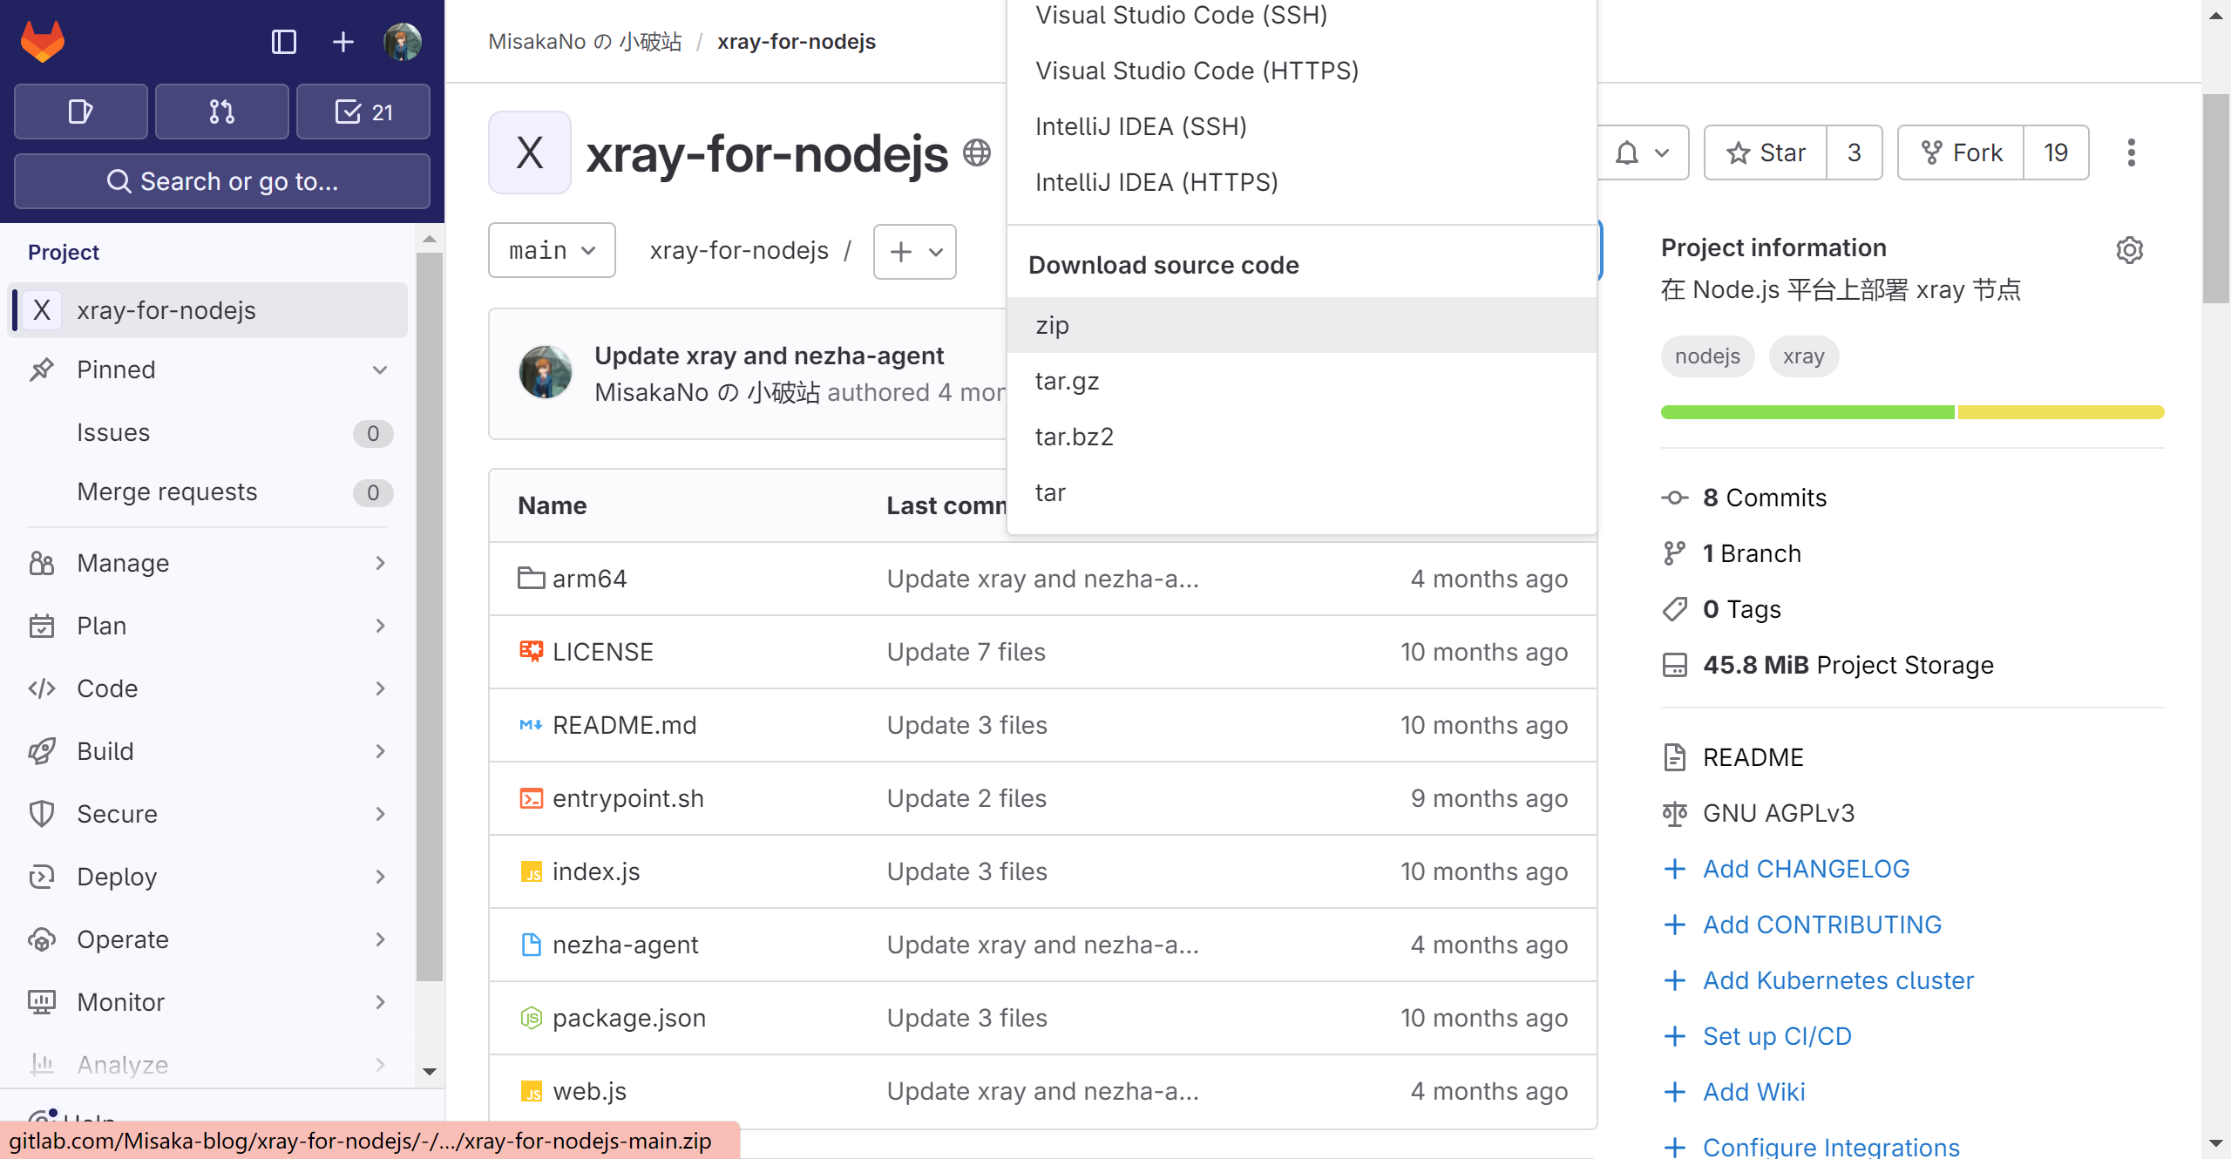Open the three-dot project actions menu

coord(2131,152)
